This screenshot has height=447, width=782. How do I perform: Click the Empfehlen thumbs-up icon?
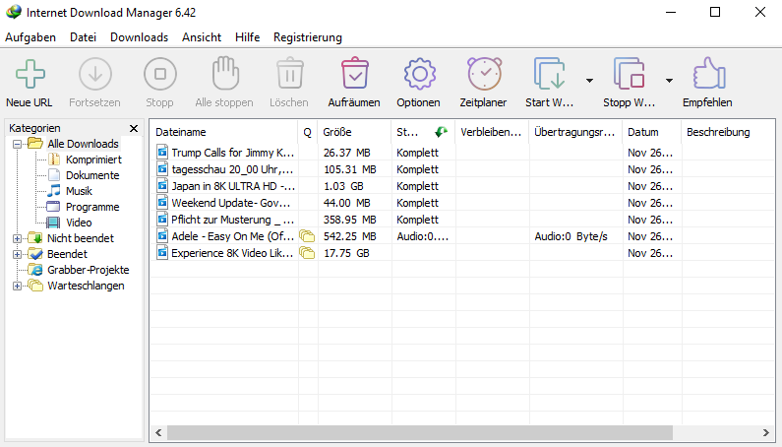point(707,75)
